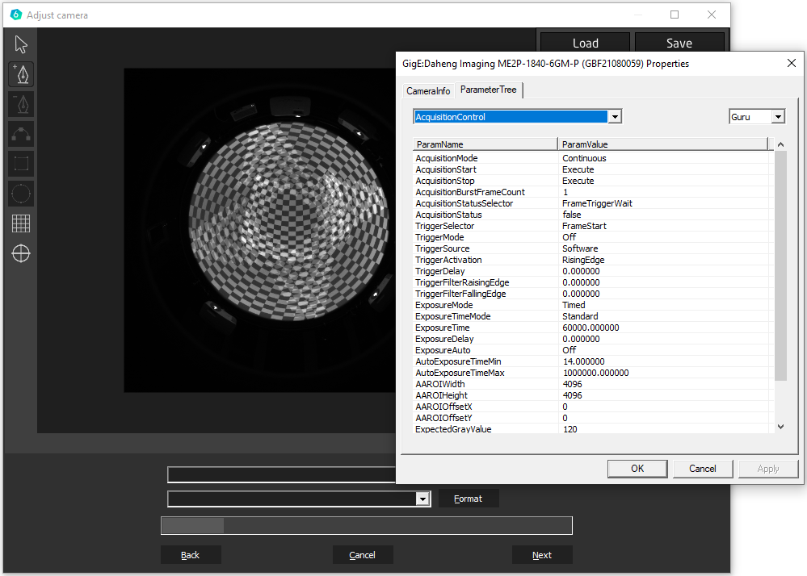Open the AcquisitionControl category dropdown
The image size is (807, 576).
(615, 117)
